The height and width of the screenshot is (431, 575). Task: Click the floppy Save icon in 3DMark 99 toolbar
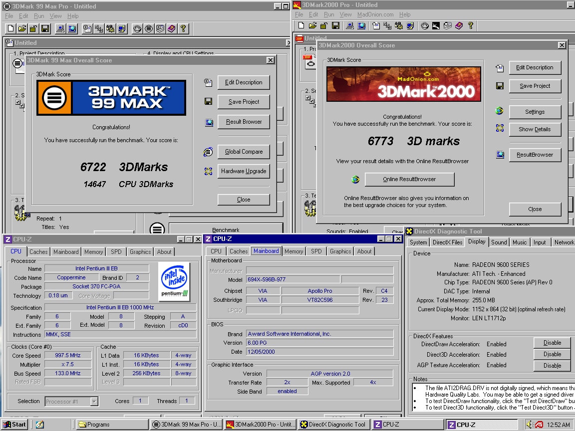pyautogui.click(x=45, y=28)
